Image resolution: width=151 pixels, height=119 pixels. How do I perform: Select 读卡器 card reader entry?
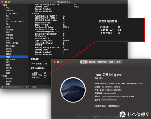pos(9,68)
